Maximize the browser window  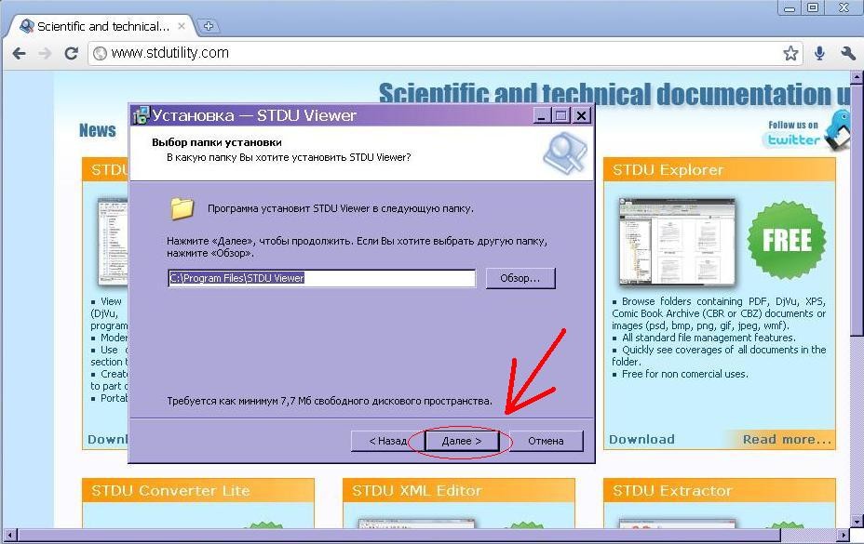tap(812, 7)
